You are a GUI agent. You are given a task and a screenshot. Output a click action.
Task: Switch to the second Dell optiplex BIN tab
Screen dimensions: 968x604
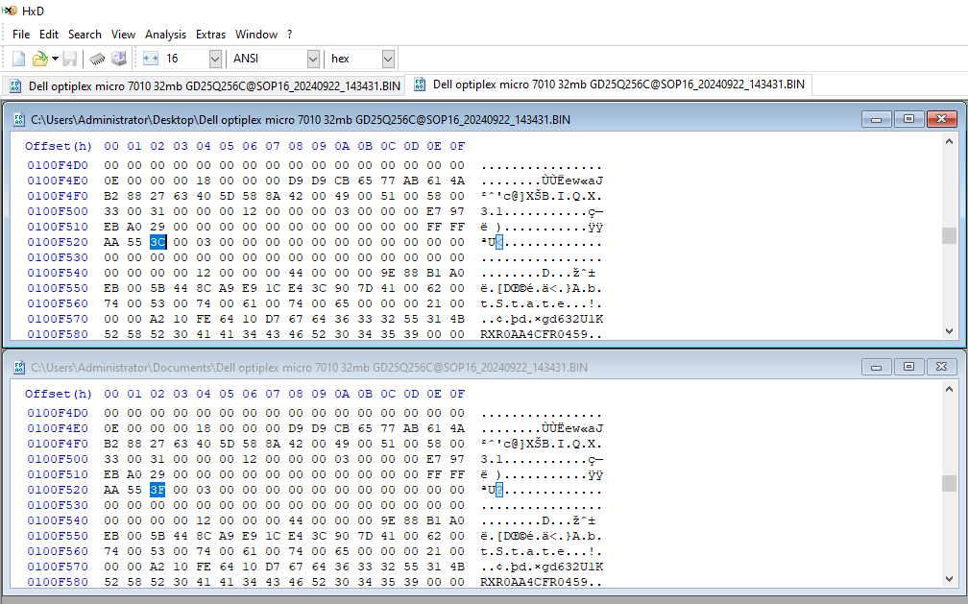click(609, 85)
